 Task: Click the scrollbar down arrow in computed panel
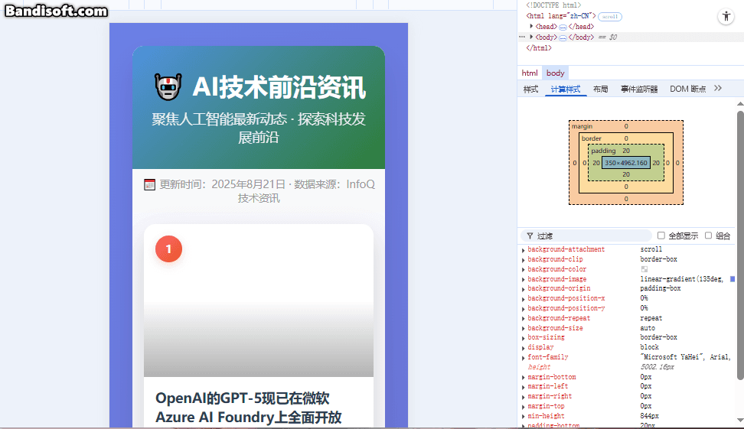(740, 421)
